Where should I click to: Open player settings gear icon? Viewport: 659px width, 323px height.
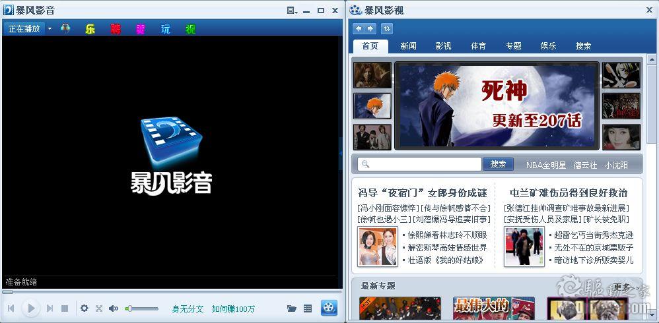point(85,308)
